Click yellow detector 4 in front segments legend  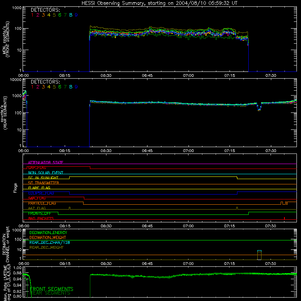pyautogui.click(x=49, y=15)
